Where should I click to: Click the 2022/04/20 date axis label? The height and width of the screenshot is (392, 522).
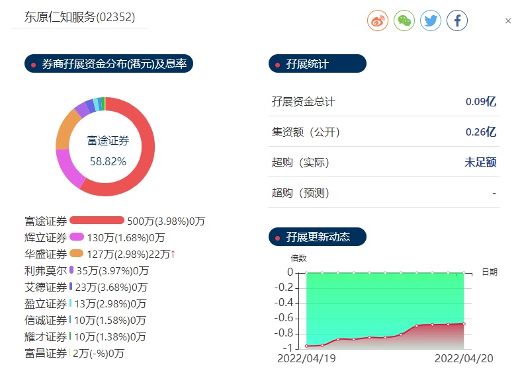pyautogui.click(x=464, y=358)
